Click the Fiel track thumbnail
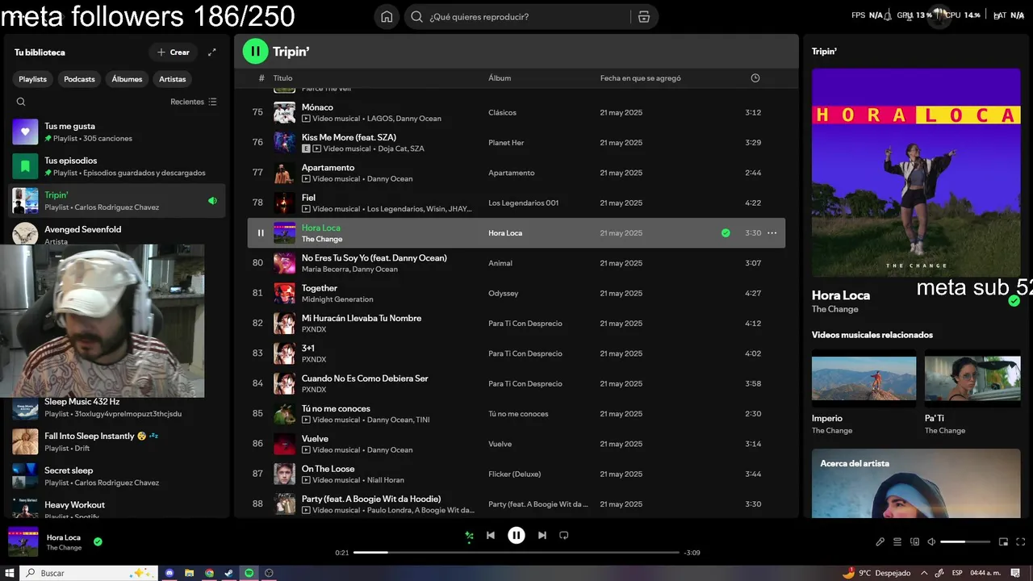 point(284,203)
